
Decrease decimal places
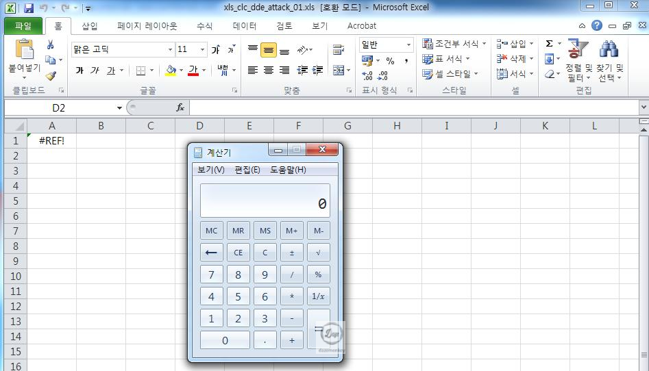pyautogui.click(x=383, y=76)
